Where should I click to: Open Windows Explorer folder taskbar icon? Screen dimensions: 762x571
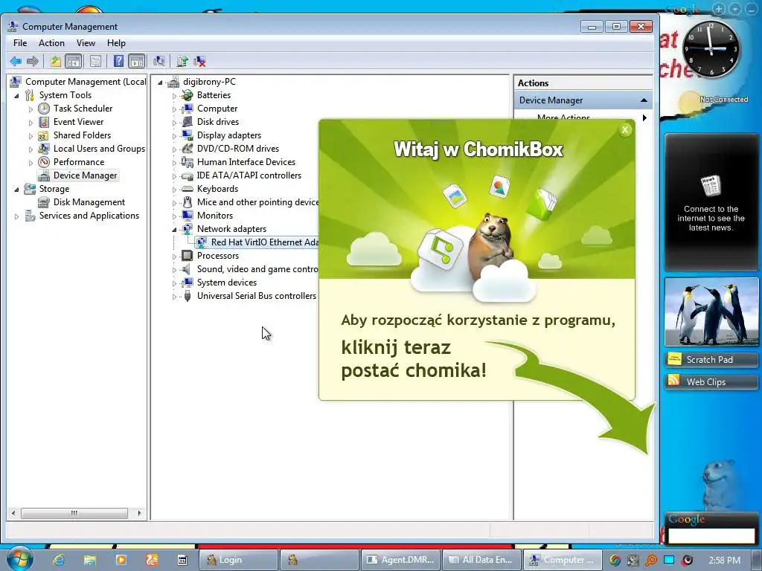90,560
